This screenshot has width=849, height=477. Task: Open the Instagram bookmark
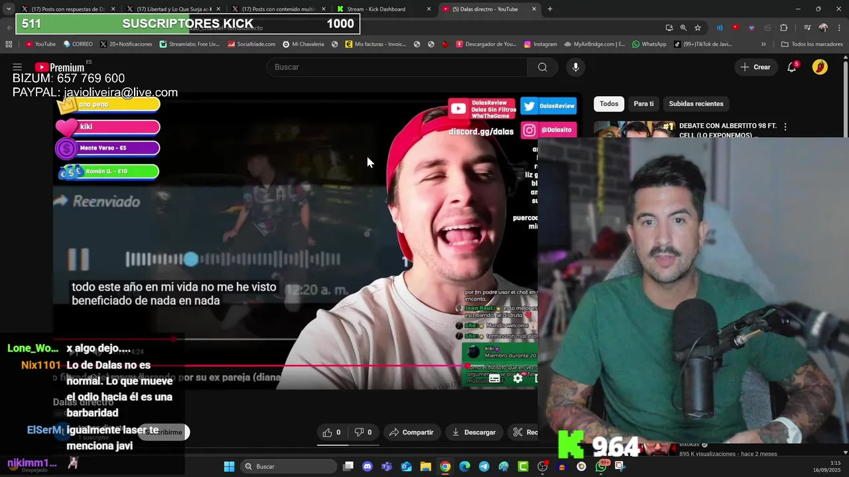[541, 44]
